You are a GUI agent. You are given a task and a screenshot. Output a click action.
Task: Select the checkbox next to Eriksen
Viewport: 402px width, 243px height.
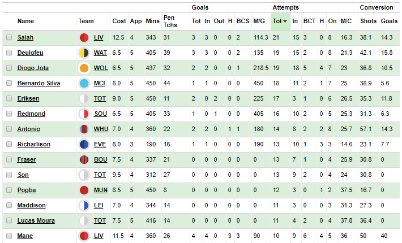pos(9,98)
